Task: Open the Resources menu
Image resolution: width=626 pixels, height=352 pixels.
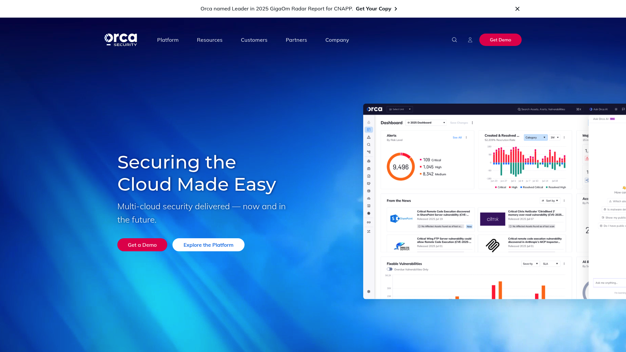Action: pyautogui.click(x=210, y=40)
